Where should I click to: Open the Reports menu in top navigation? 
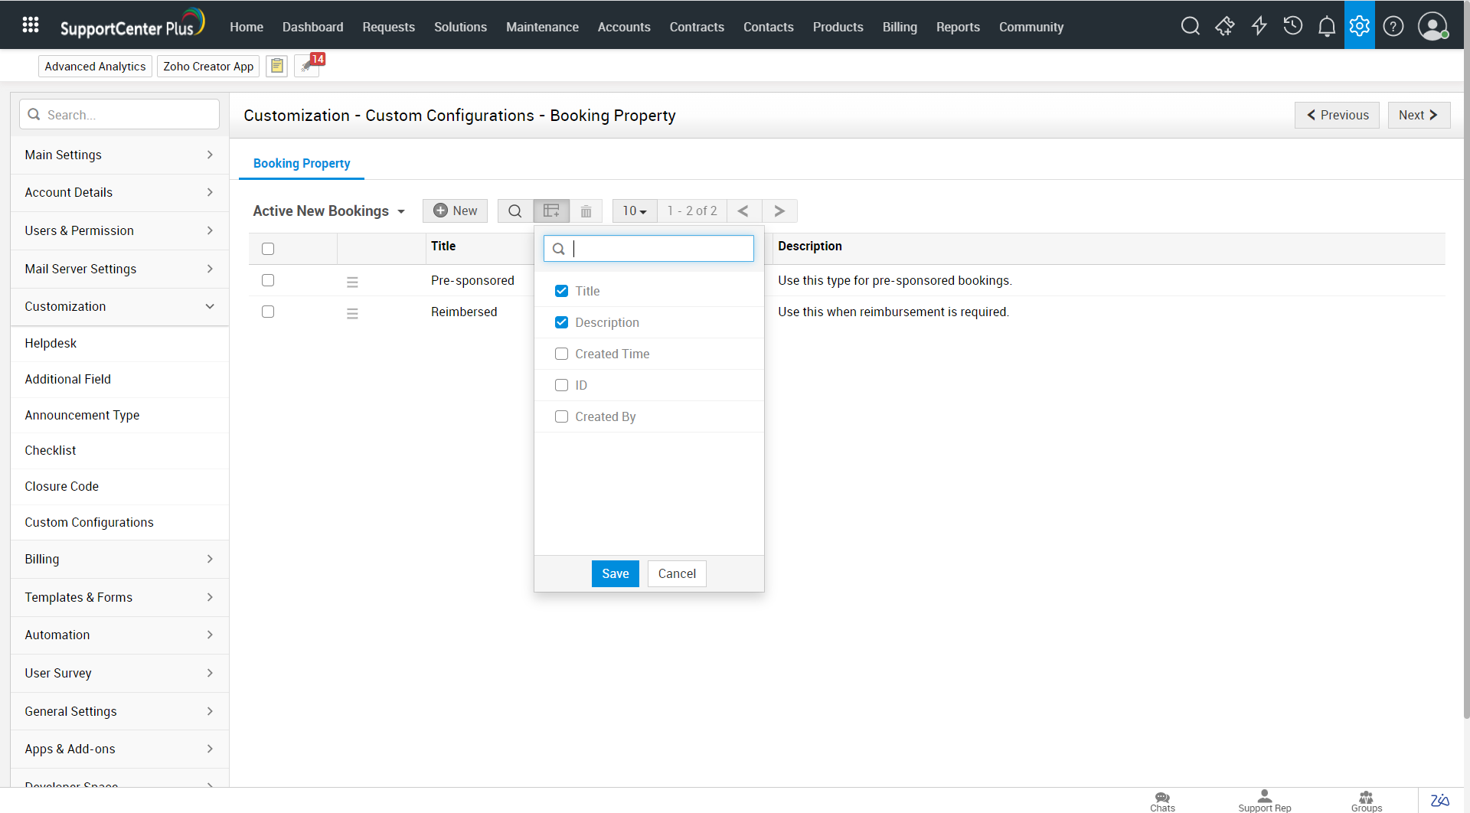(x=957, y=27)
